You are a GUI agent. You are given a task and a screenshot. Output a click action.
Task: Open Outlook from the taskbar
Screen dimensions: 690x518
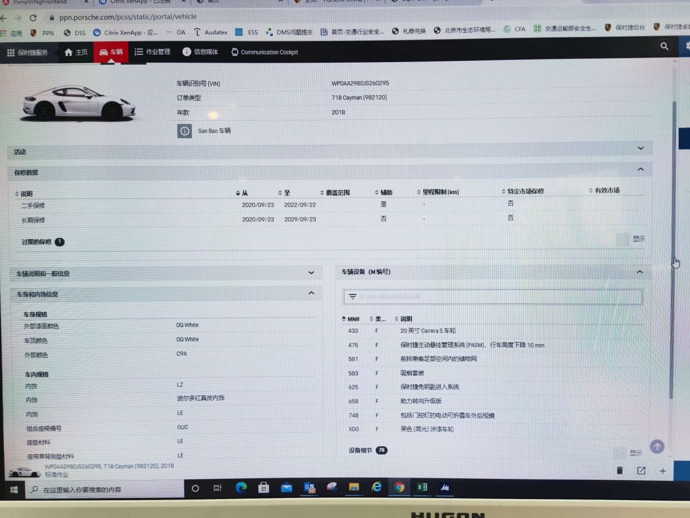click(x=309, y=488)
